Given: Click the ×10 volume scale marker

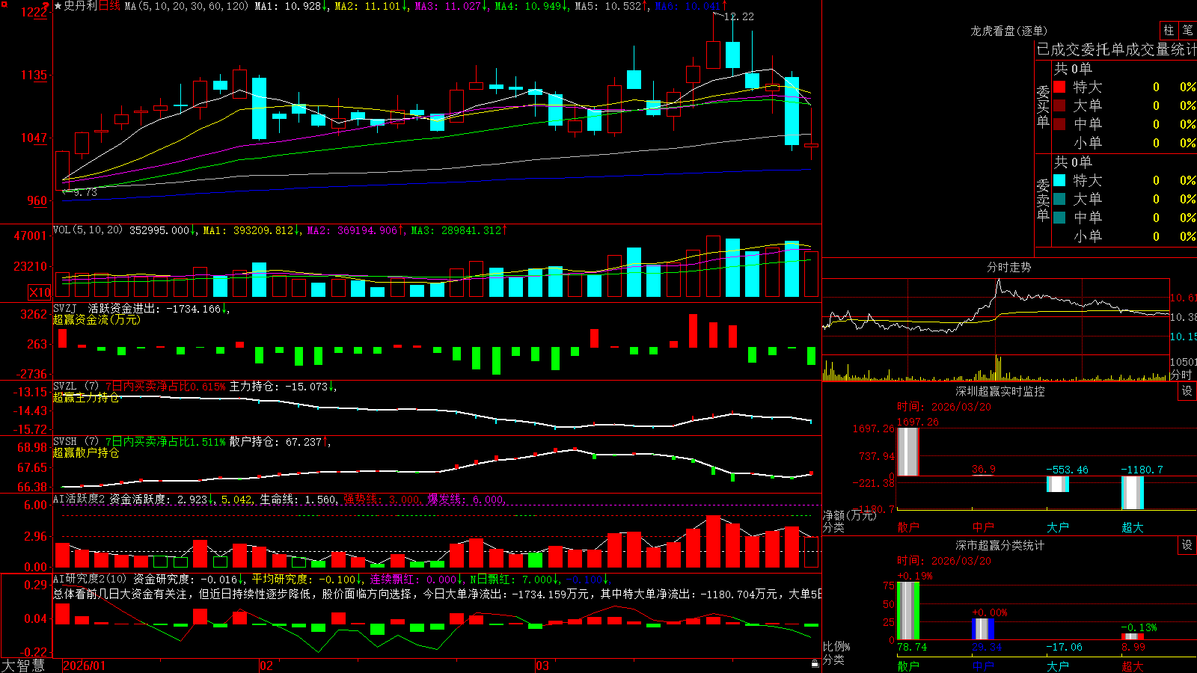Looking at the screenshot, I should (x=40, y=292).
